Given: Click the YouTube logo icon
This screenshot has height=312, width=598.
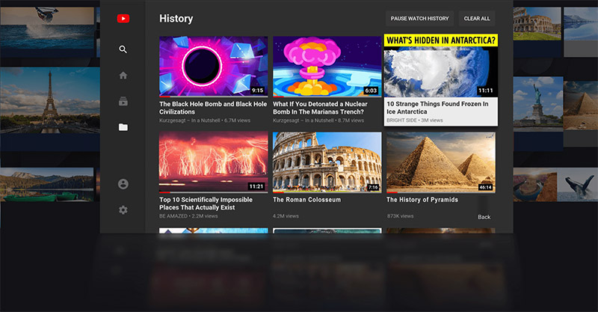Looking at the screenshot, I should coord(123,19).
